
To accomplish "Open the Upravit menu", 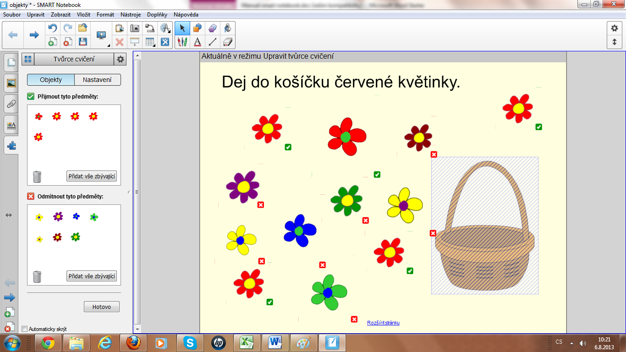I will [36, 15].
